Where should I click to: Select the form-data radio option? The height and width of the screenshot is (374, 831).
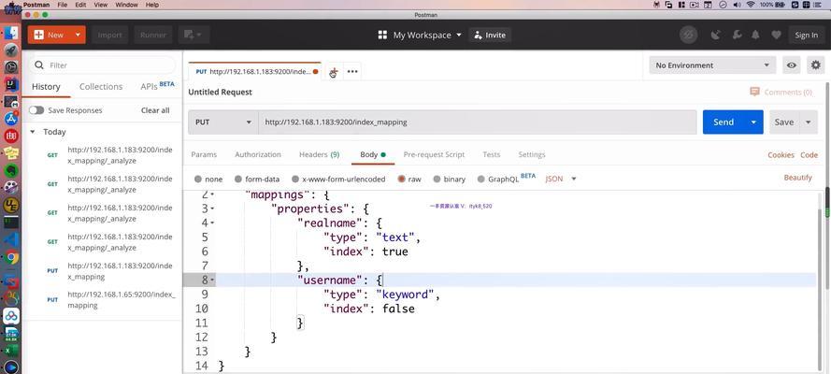(238, 180)
